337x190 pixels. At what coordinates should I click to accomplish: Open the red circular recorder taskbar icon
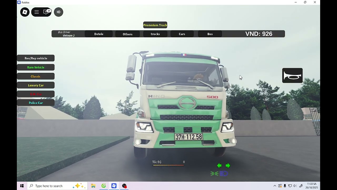[124, 186]
